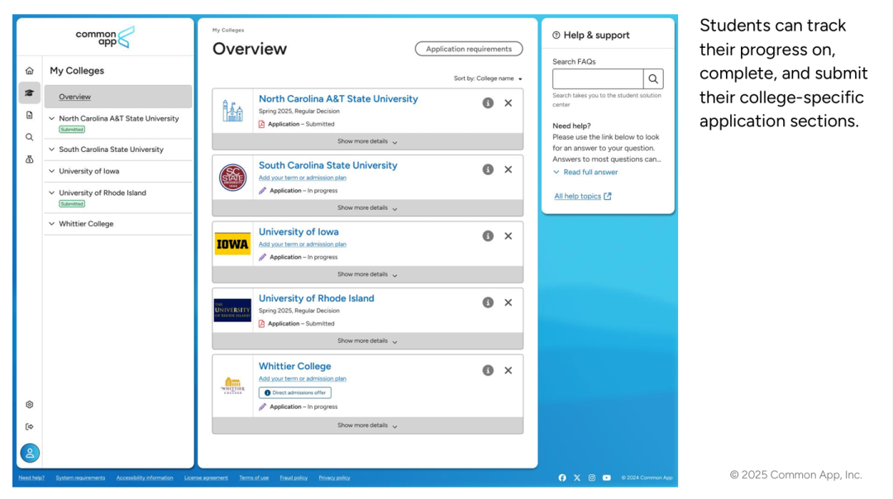Show more details for University of Iowa
Screen dimensions: 893x499
[x=367, y=274]
